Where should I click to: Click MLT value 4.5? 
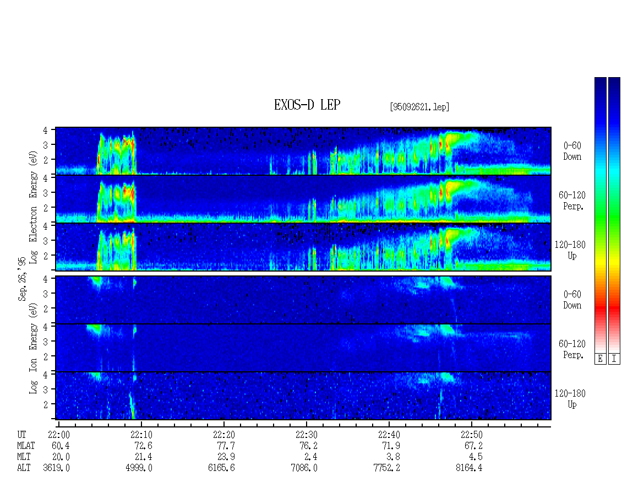(476, 457)
